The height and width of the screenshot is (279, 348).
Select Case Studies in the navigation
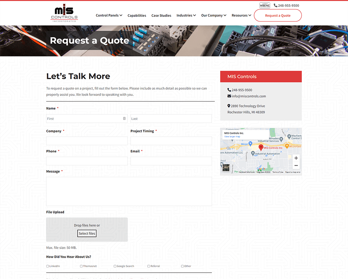(x=161, y=15)
